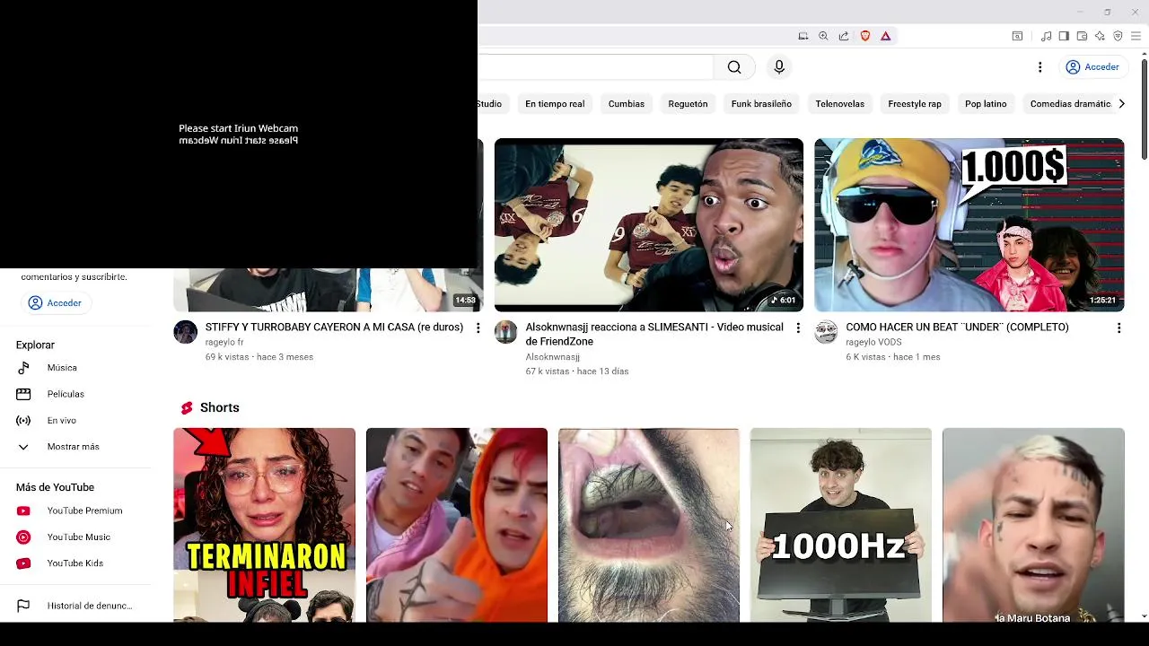Open Brave Playlist music note icon
This screenshot has height=646, width=1149.
pyautogui.click(x=1046, y=36)
